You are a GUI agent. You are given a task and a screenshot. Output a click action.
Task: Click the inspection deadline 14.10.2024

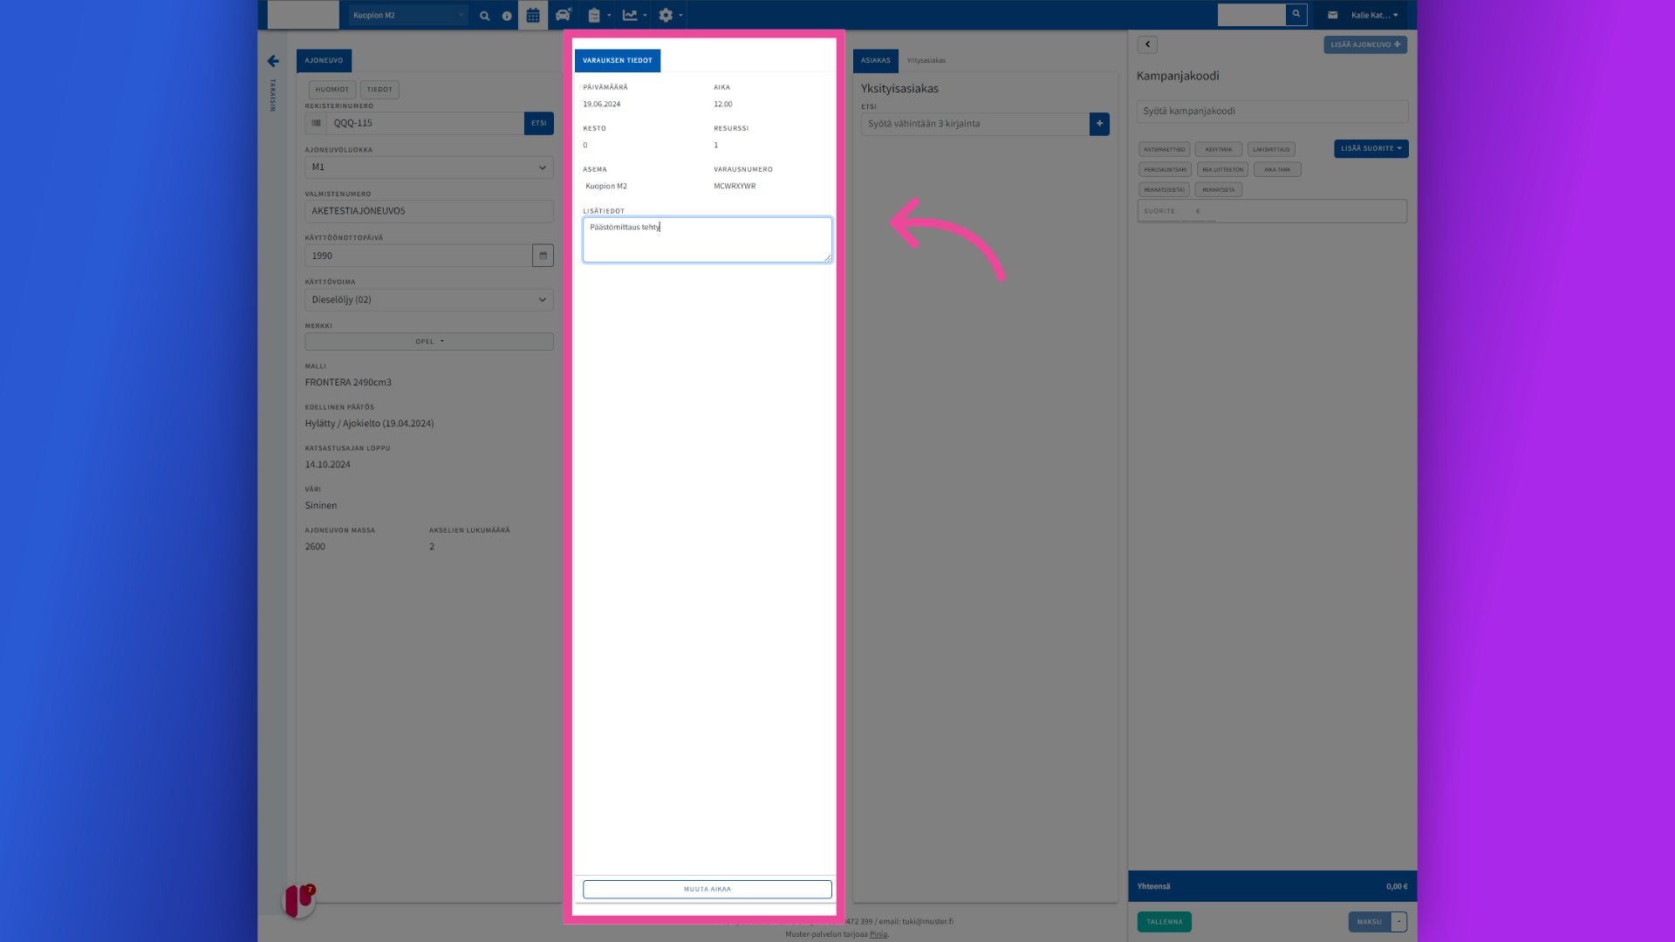[x=327, y=465]
